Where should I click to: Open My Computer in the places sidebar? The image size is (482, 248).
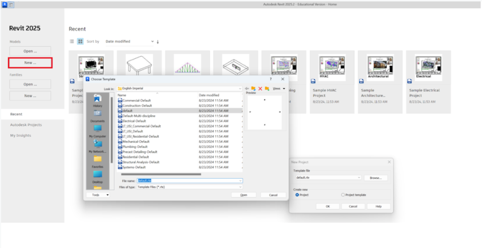tap(98, 131)
